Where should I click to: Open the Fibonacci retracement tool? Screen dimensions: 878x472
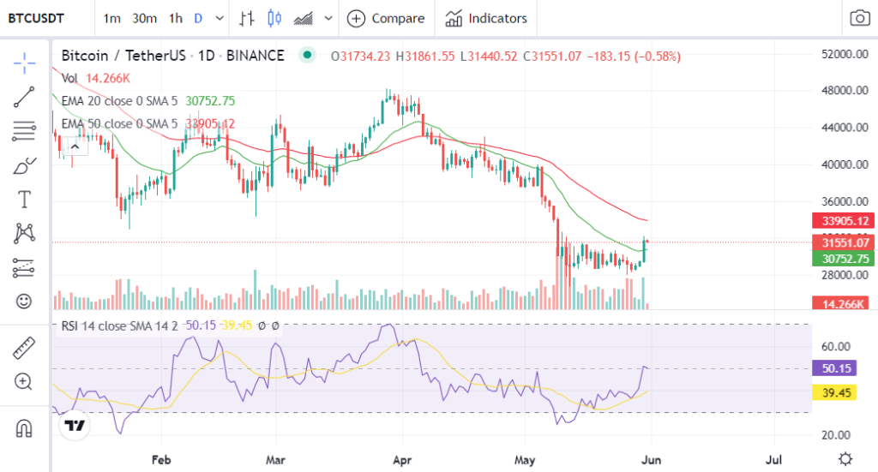(24, 131)
